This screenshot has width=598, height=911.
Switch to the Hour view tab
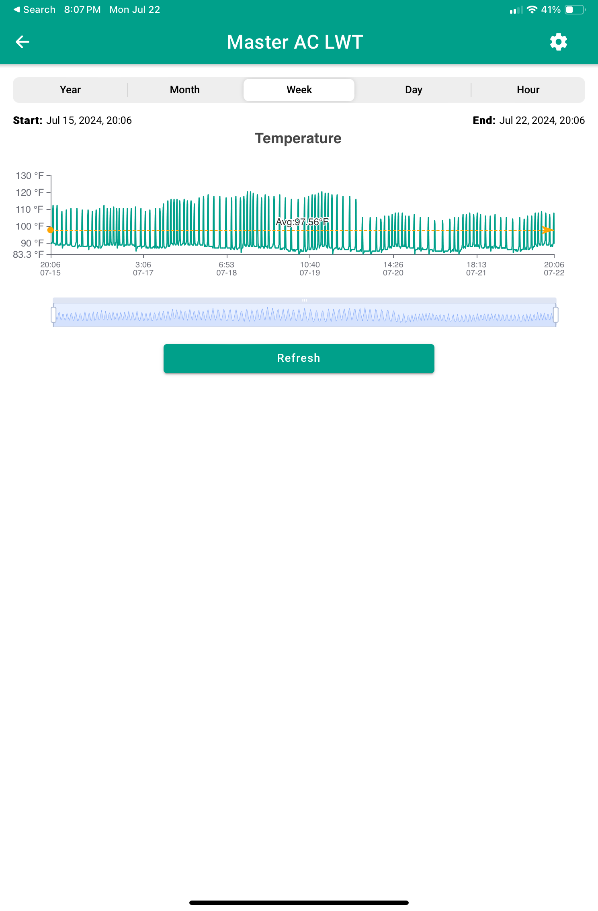click(x=528, y=90)
